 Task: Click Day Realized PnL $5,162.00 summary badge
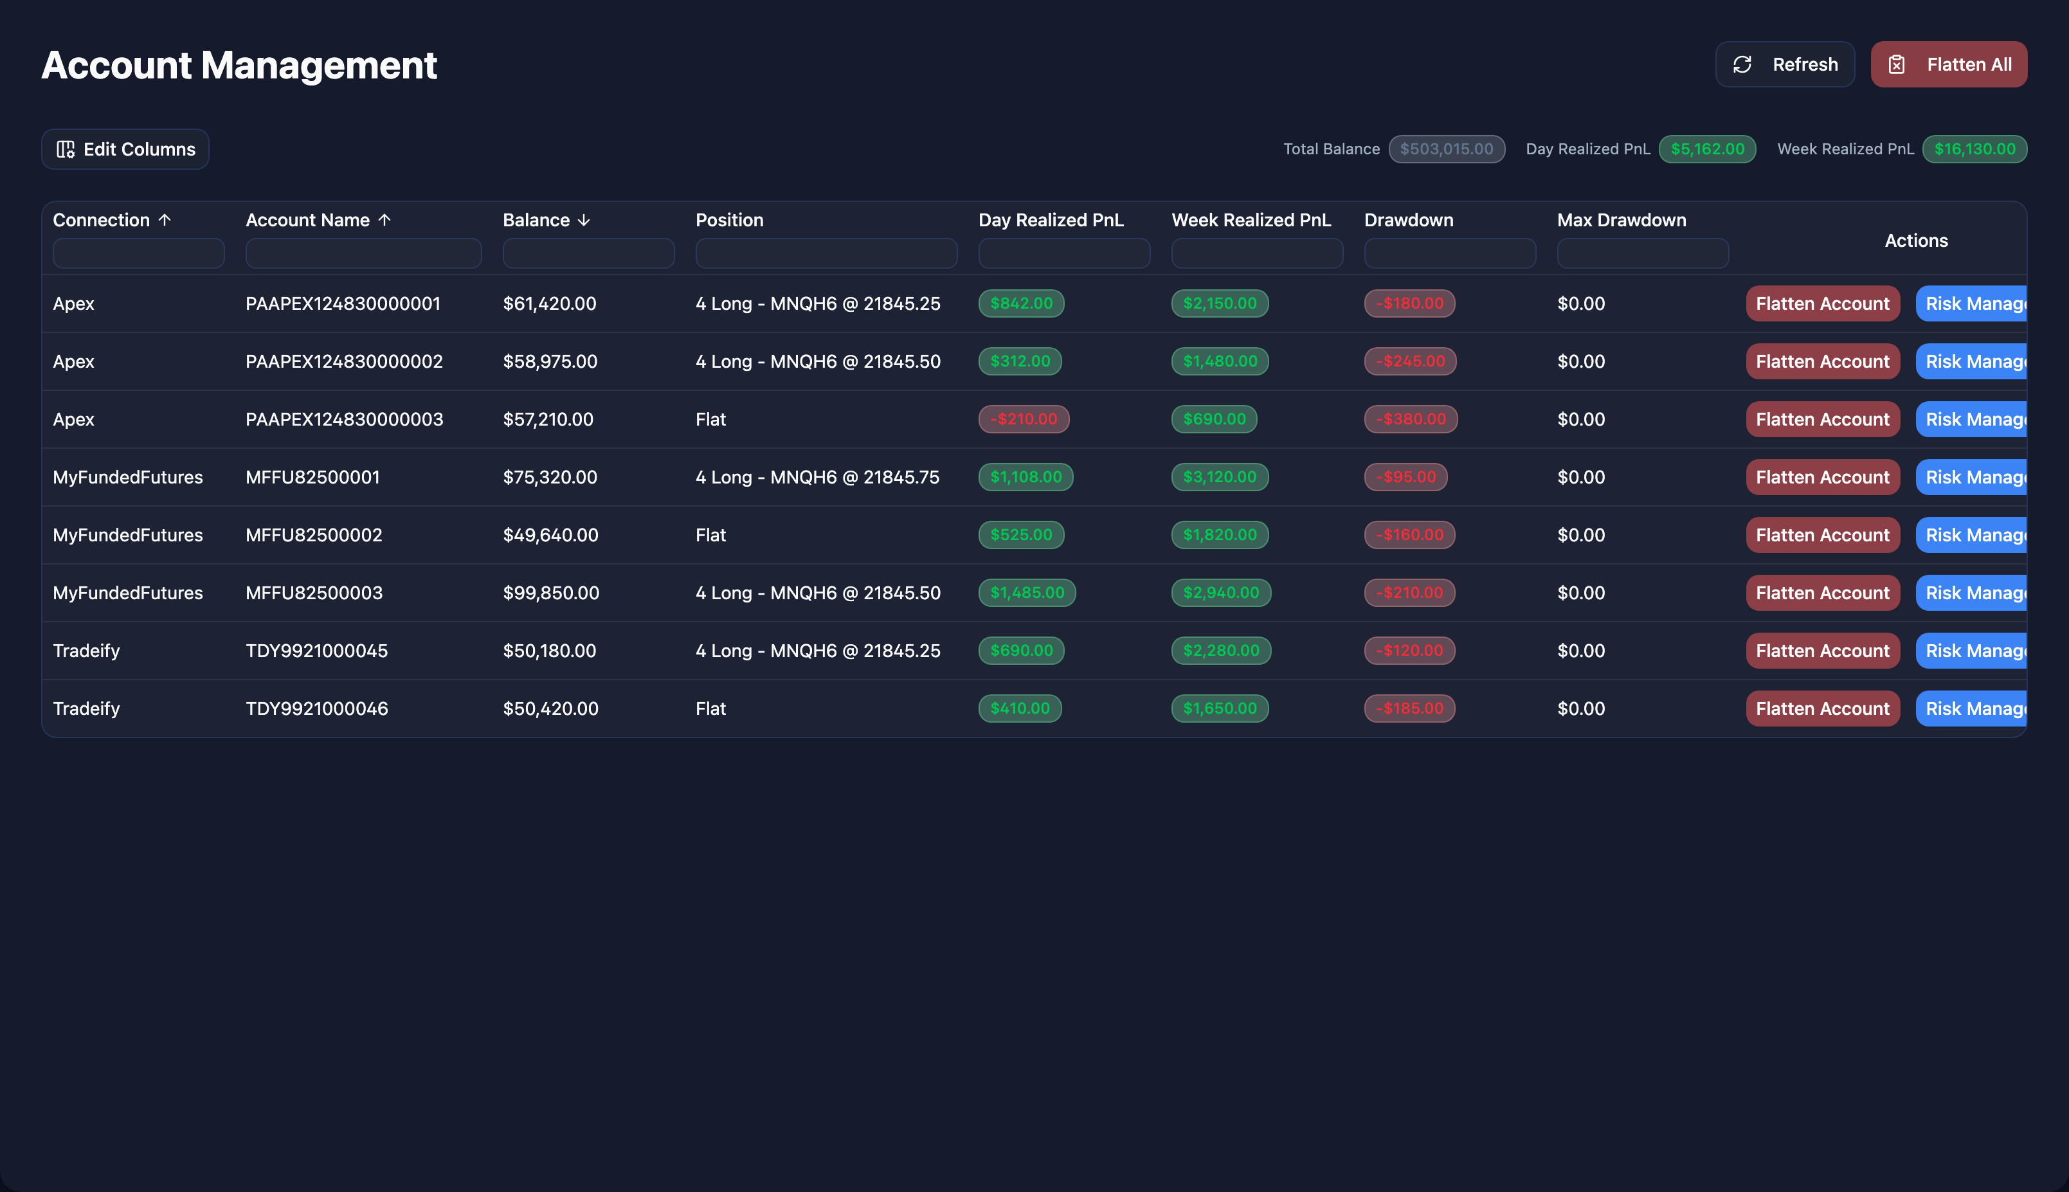point(1707,149)
